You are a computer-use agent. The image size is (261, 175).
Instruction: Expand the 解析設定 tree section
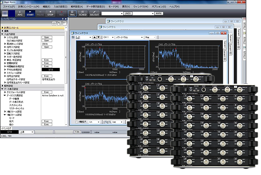(x=3, y=86)
